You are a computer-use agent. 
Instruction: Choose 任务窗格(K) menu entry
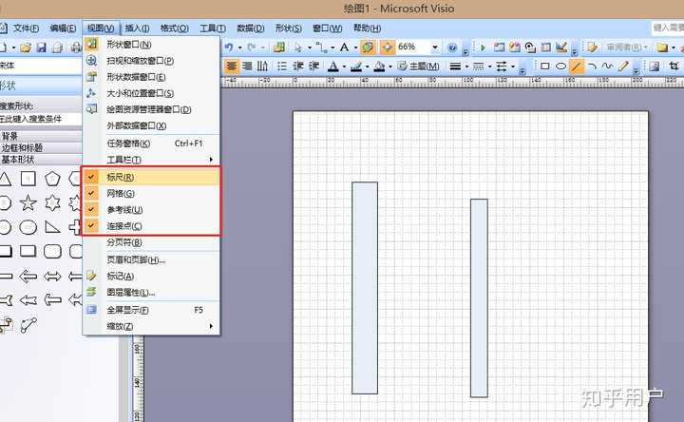tap(151, 144)
